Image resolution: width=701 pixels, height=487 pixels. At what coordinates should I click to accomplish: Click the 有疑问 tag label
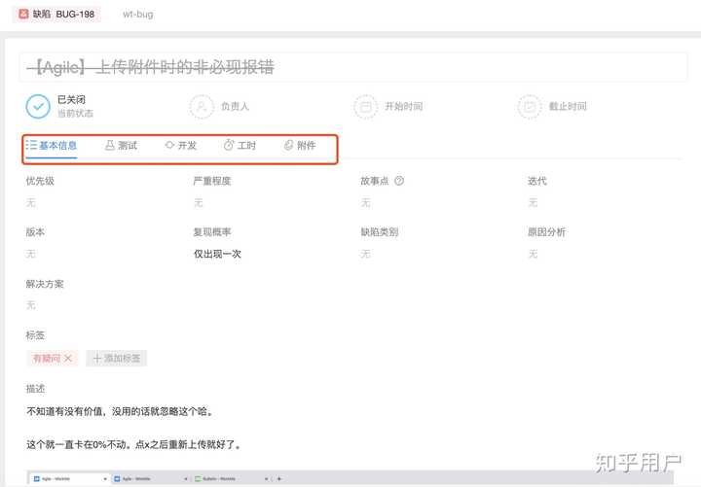click(47, 358)
